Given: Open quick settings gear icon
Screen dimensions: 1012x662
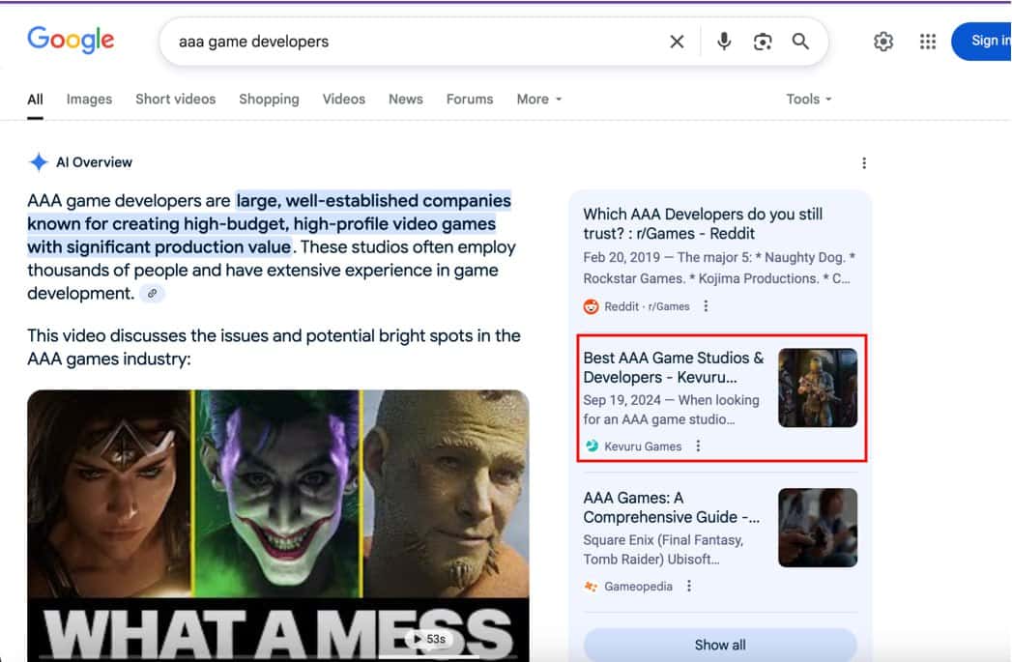Looking at the screenshot, I should pos(882,42).
